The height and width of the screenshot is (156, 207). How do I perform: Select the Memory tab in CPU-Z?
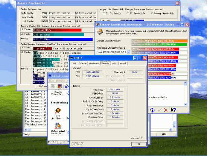point(105,63)
